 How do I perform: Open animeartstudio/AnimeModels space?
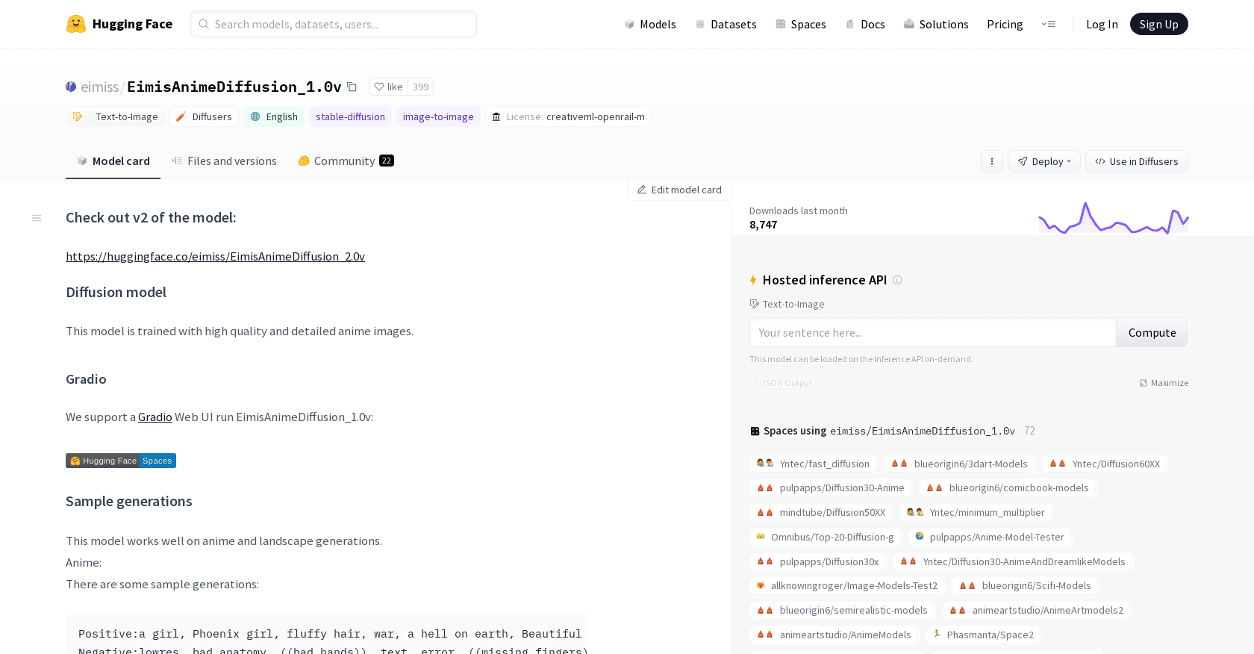pyautogui.click(x=835, y=635)
